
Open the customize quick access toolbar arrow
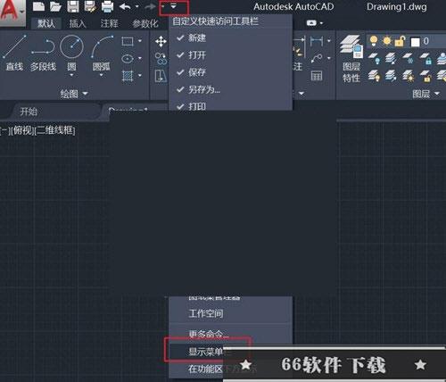tap(174, 7)
